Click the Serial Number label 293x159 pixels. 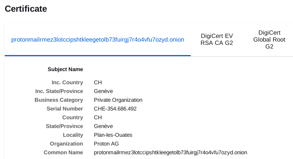pos(65,109)
